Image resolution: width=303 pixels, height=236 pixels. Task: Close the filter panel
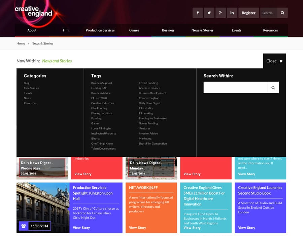coord(274,61)
